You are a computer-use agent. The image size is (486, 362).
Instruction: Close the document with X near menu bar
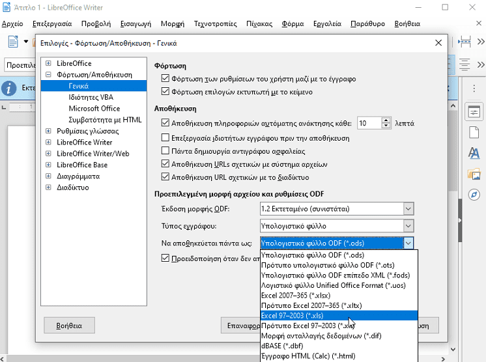[479, 23]
